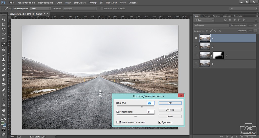The width and height of the screenshot is (259, 138).
Task: Click 'Авто' in brightness dialog
Action: click(x=170, y=116)
